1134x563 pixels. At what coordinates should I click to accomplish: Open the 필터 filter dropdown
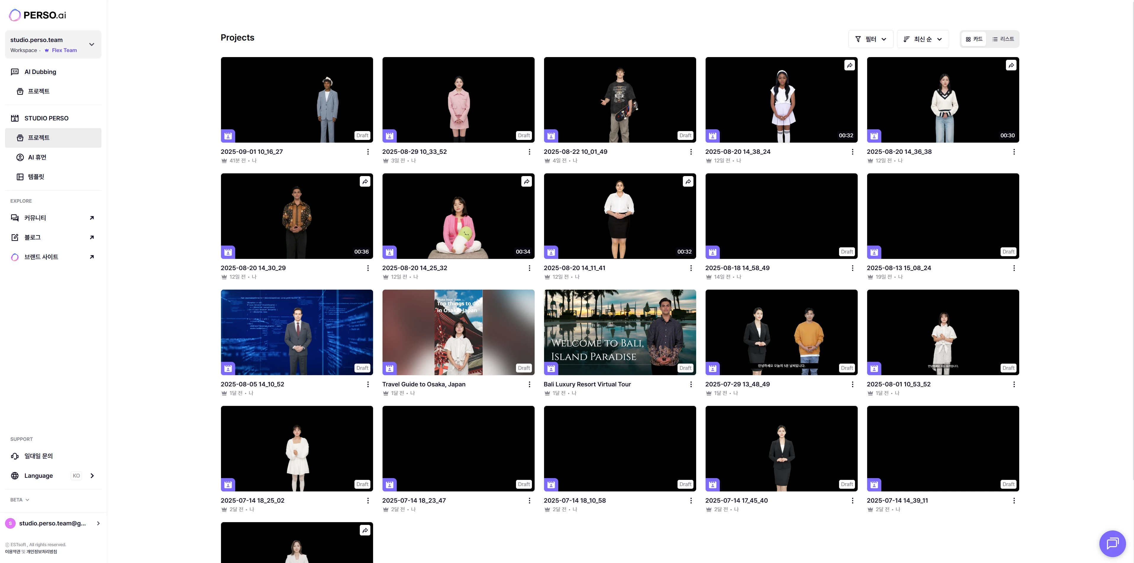[x=870, y=39]
